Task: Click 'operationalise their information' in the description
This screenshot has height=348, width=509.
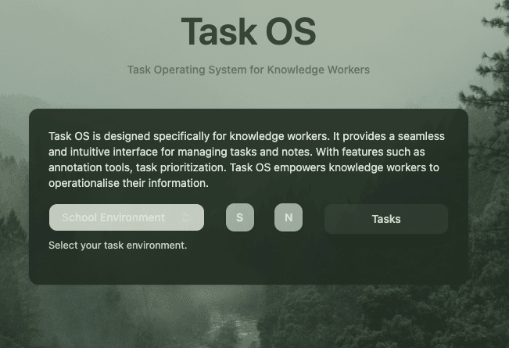Action: [x=127, y=183]
